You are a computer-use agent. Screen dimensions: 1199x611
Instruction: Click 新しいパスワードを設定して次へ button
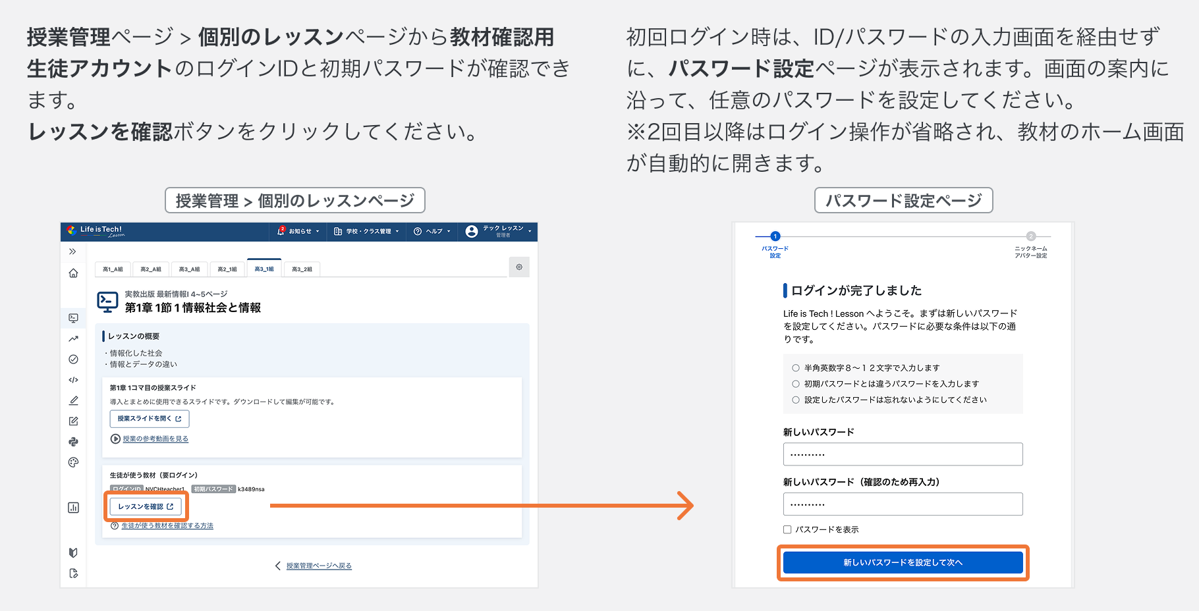[x=903, y=562]
